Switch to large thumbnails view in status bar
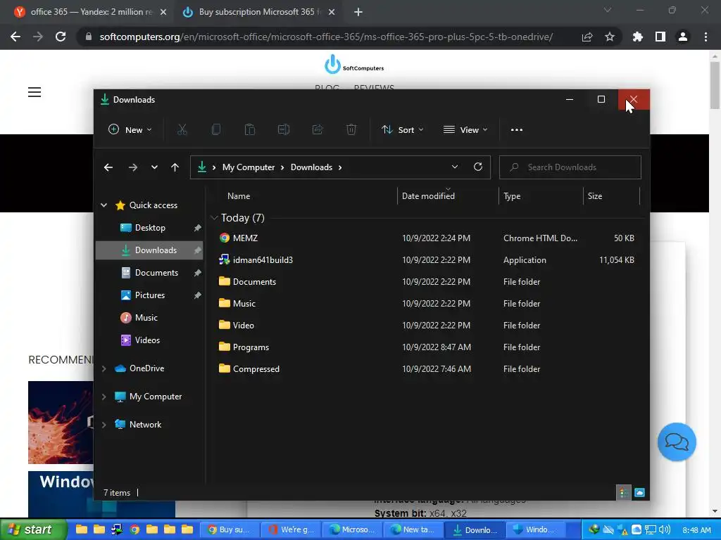721x540 pixels. coord(639,493)
